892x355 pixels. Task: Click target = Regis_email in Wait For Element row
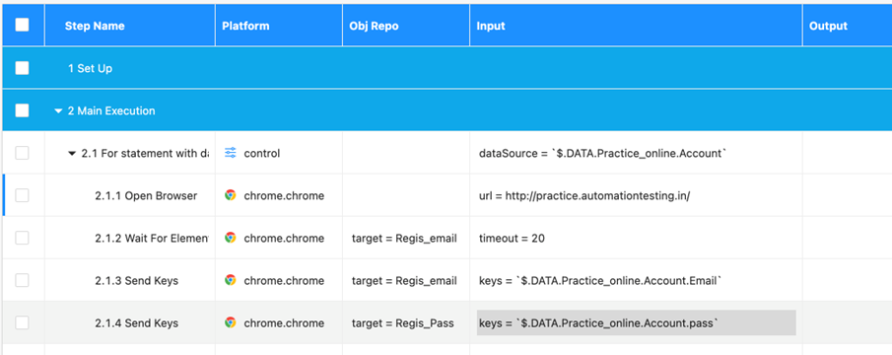tap(404, 239)
